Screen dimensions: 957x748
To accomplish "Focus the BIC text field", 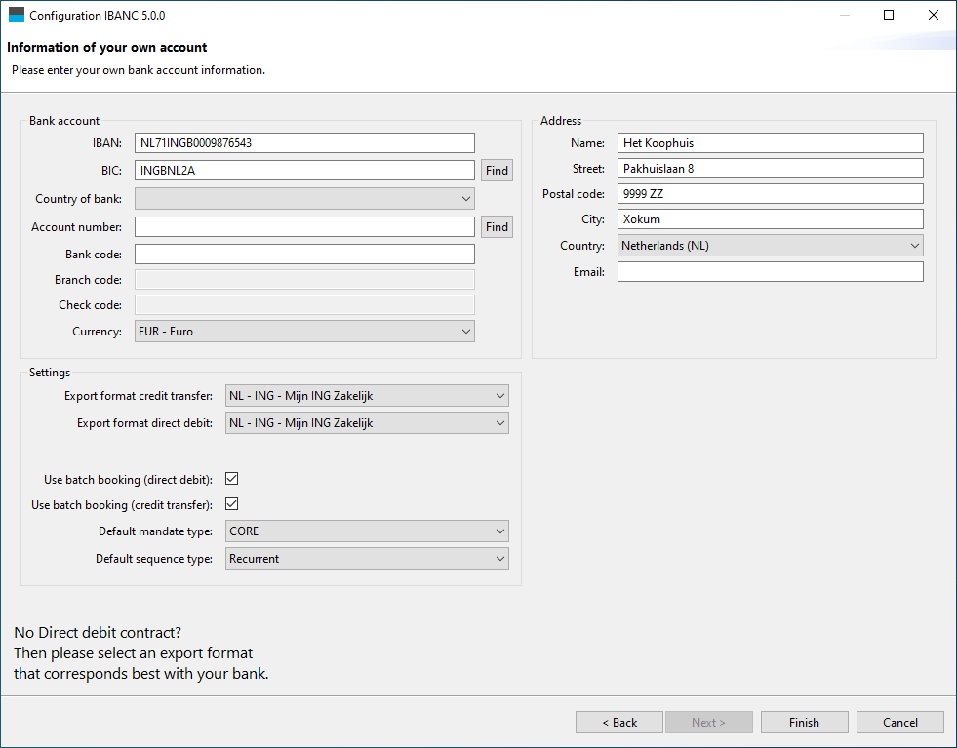I will 304,171.
